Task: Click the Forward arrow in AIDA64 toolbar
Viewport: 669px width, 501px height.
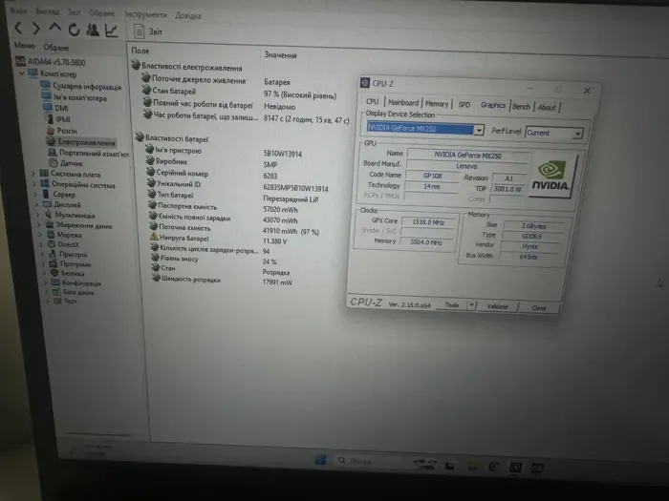Action: point(35,30)
